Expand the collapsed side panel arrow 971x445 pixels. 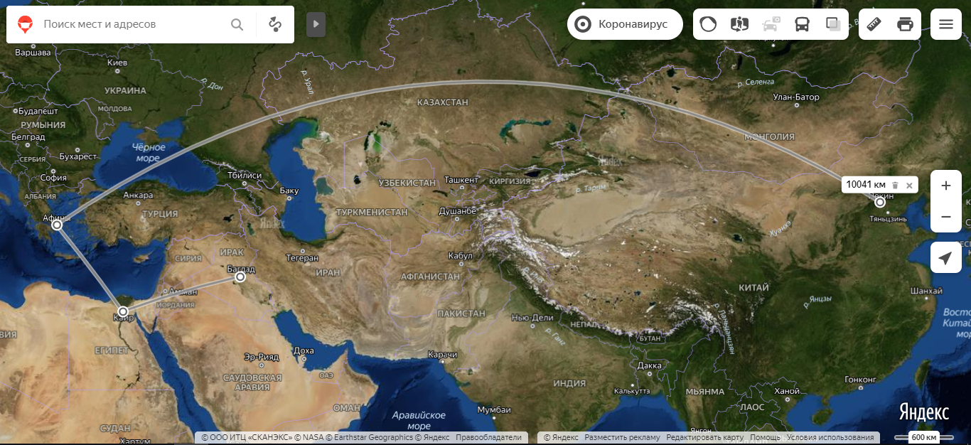click(x=316, y=24)
